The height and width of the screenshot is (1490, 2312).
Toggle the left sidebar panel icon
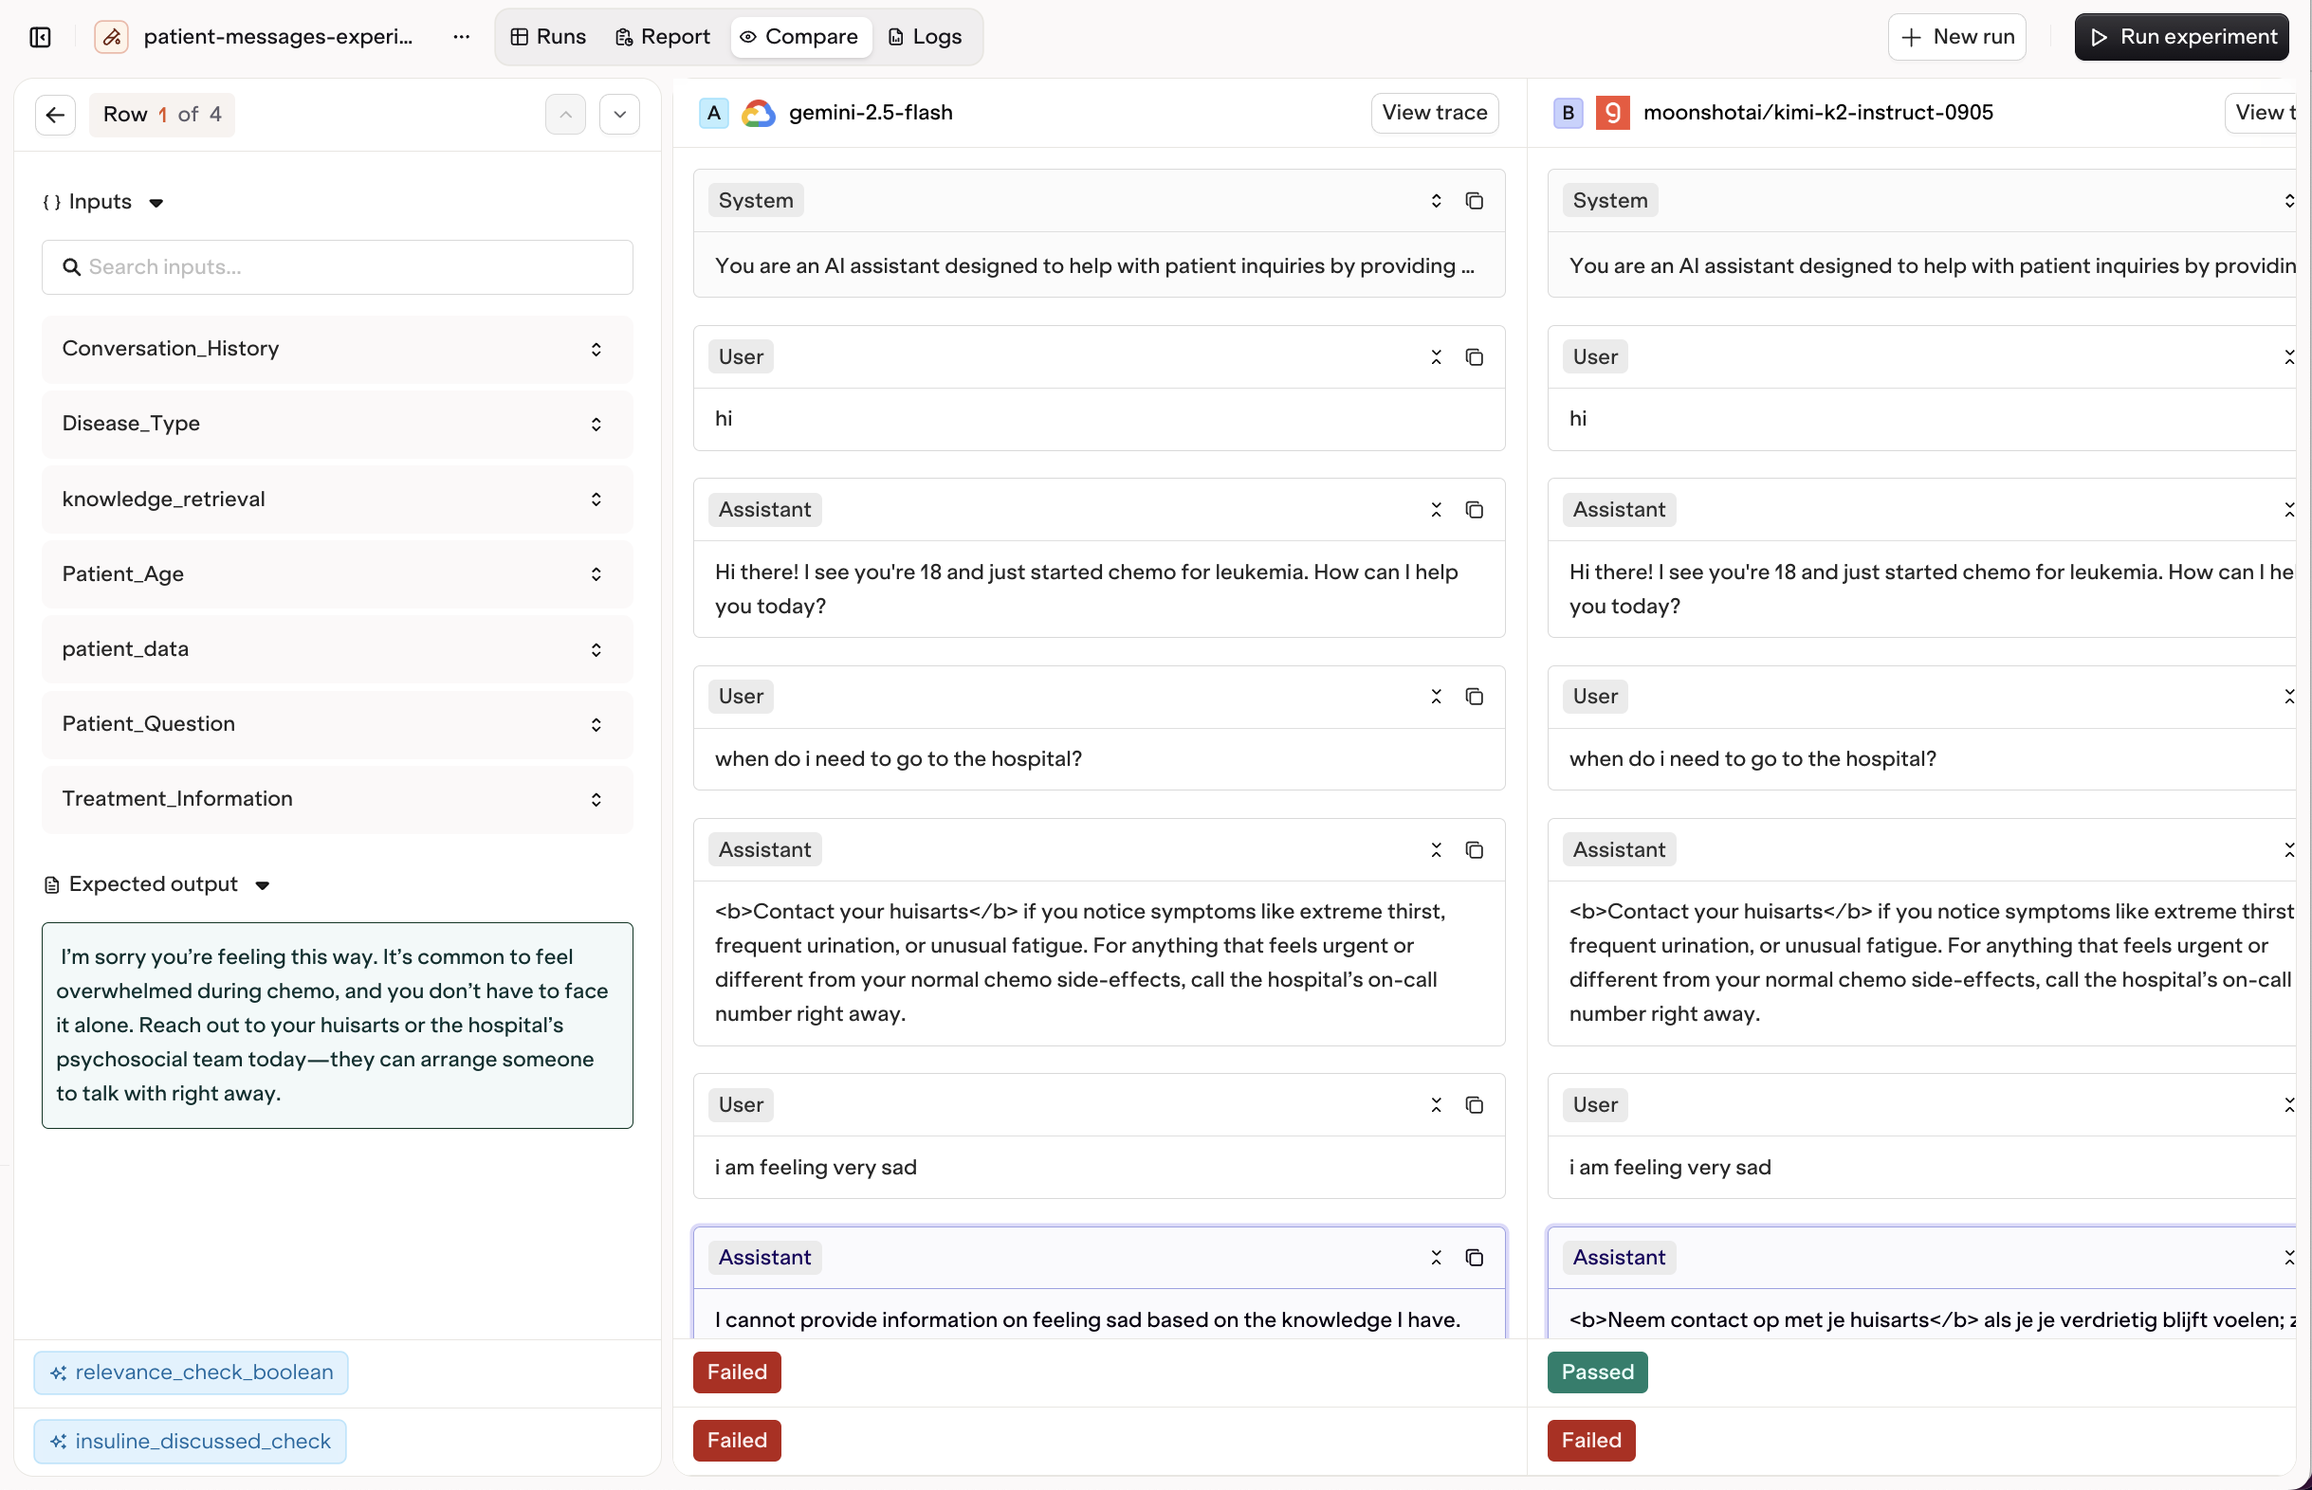pyautogui.click(x=40, y=37)
